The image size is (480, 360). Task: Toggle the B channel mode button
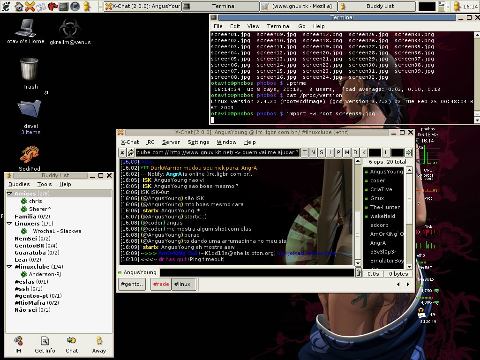(355, 152)
